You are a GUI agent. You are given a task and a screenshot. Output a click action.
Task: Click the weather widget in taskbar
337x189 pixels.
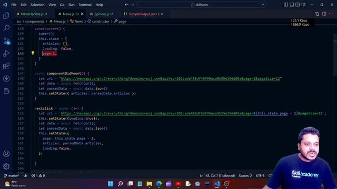point(15,184)
